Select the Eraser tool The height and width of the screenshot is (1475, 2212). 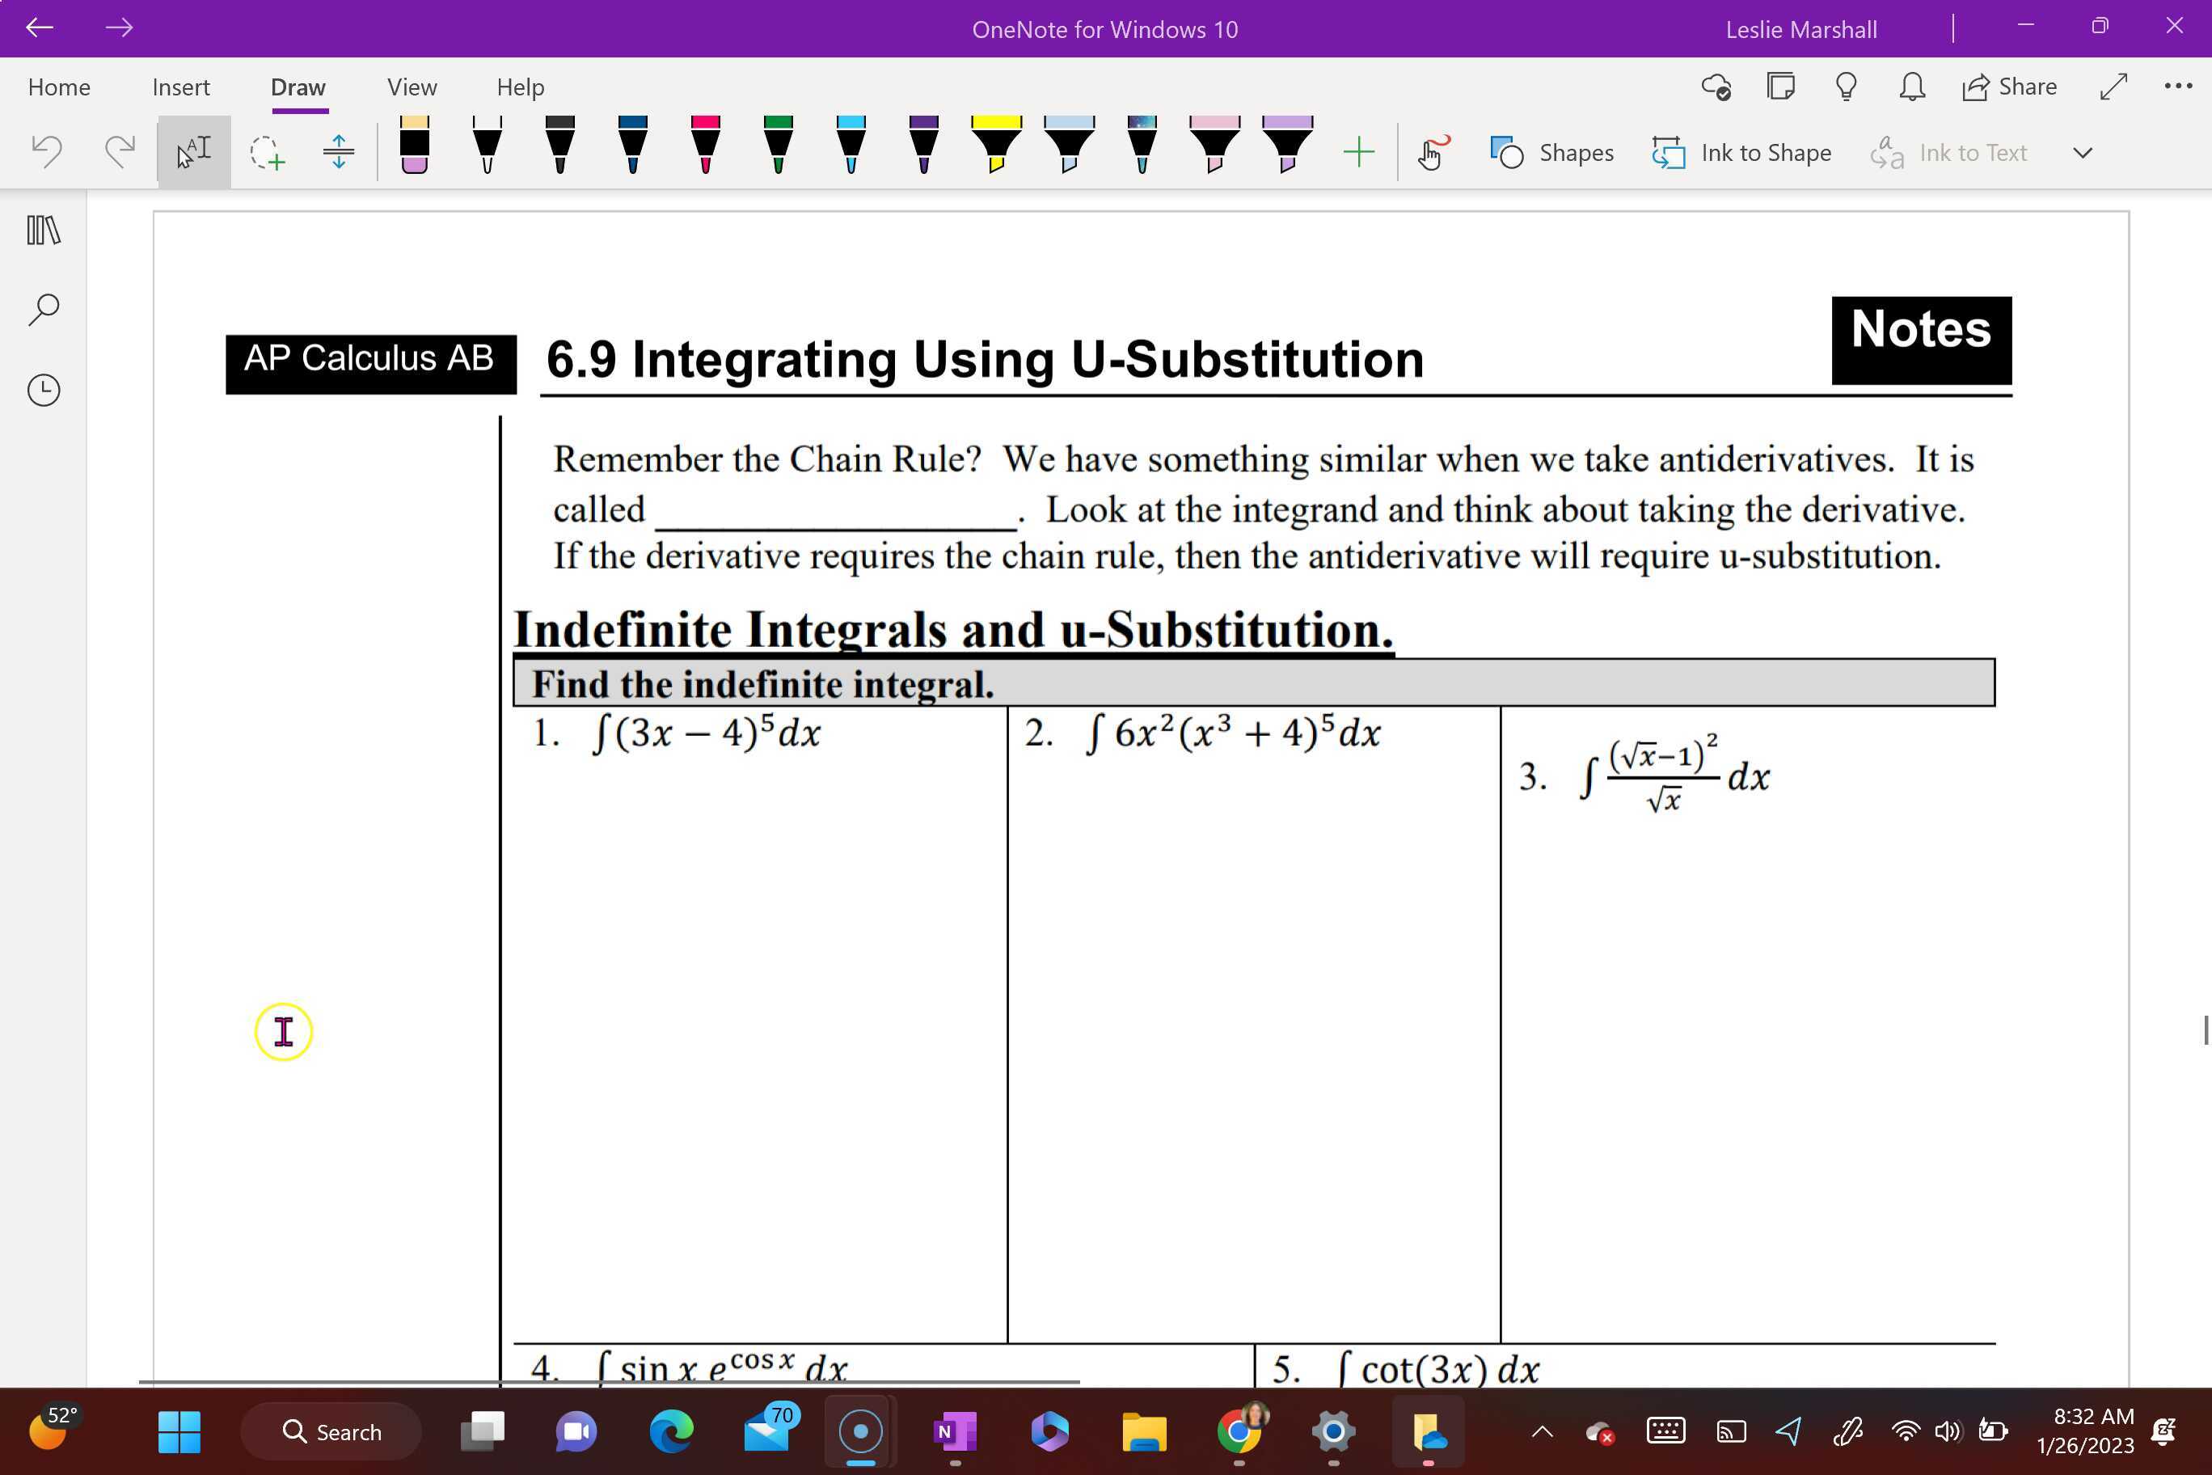[415, 146]
